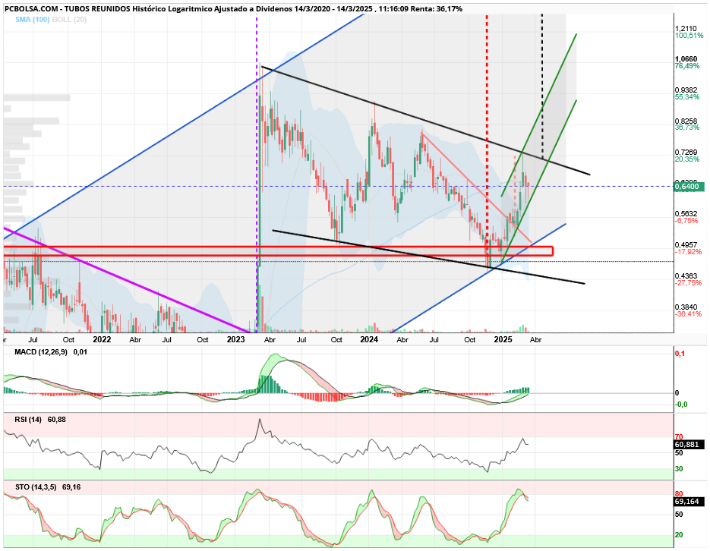Click the STO (14,3,5) panel label
710x551 pixels.
pyautogui.click(x=36, y=487)
